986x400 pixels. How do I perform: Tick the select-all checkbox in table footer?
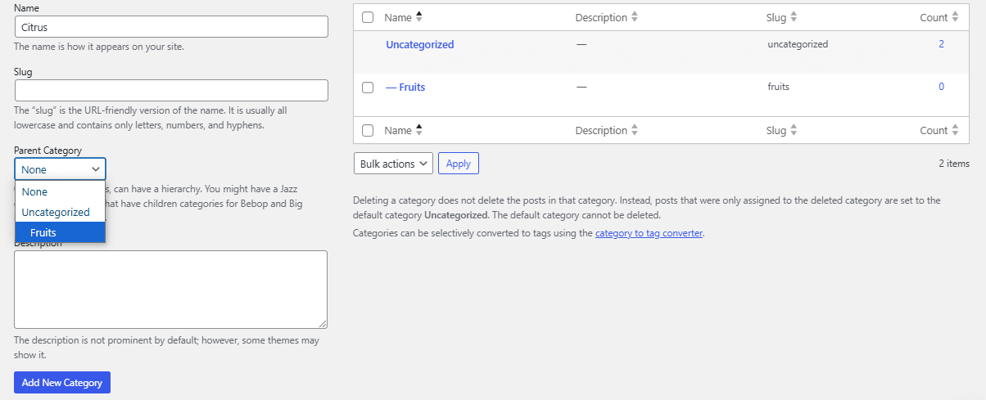pos(368,130)
